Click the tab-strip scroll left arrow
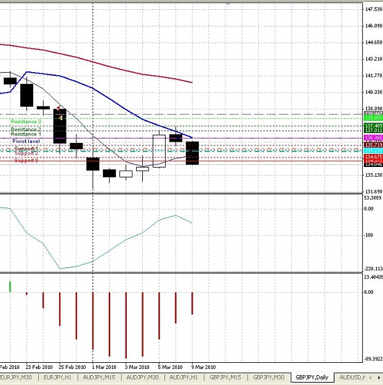This screenshot has width=383, height=385. coord(371,378)
